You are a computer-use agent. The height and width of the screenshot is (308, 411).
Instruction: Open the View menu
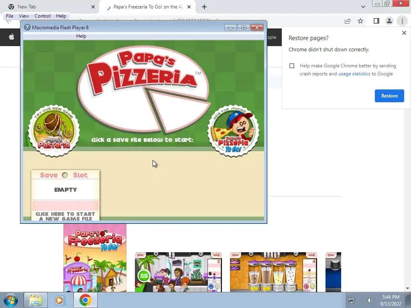coord(24,16)
